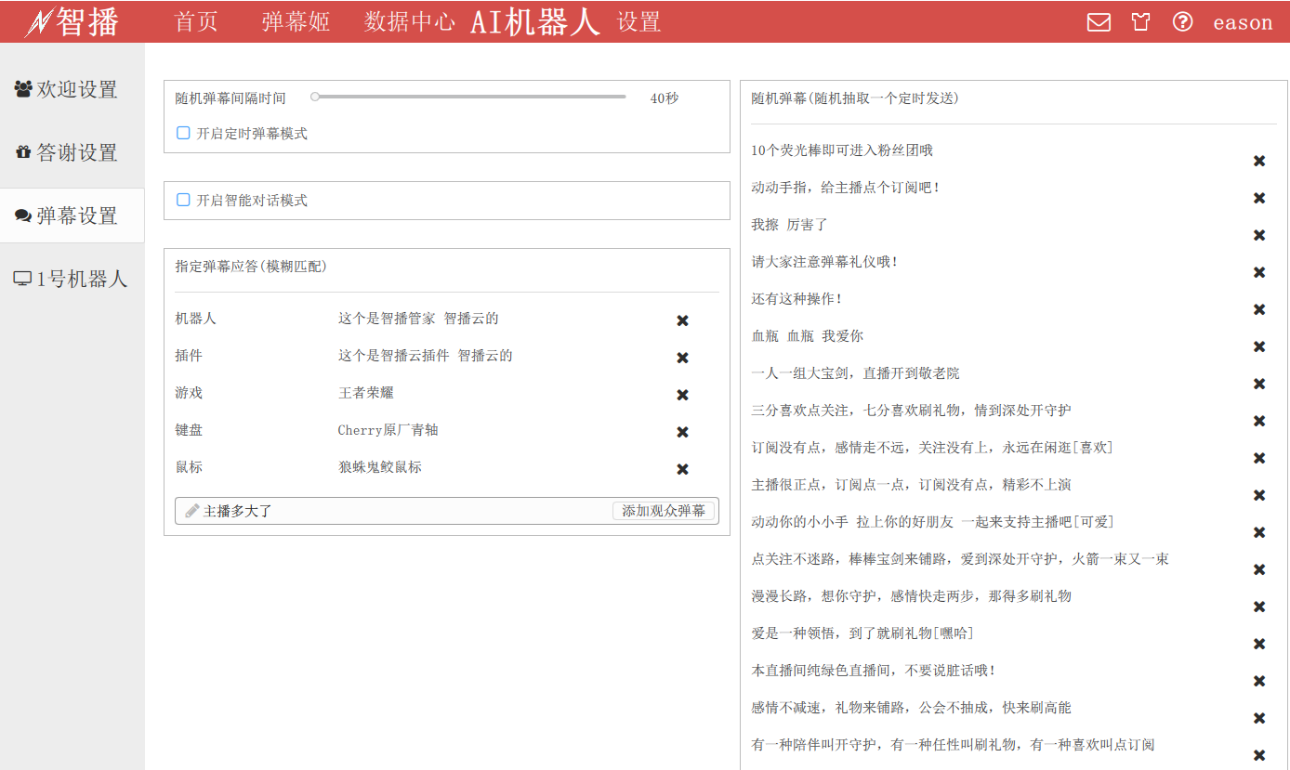Delete the 插件 reply rule
The image size is (1290, 770).
[x=682, y=358]
